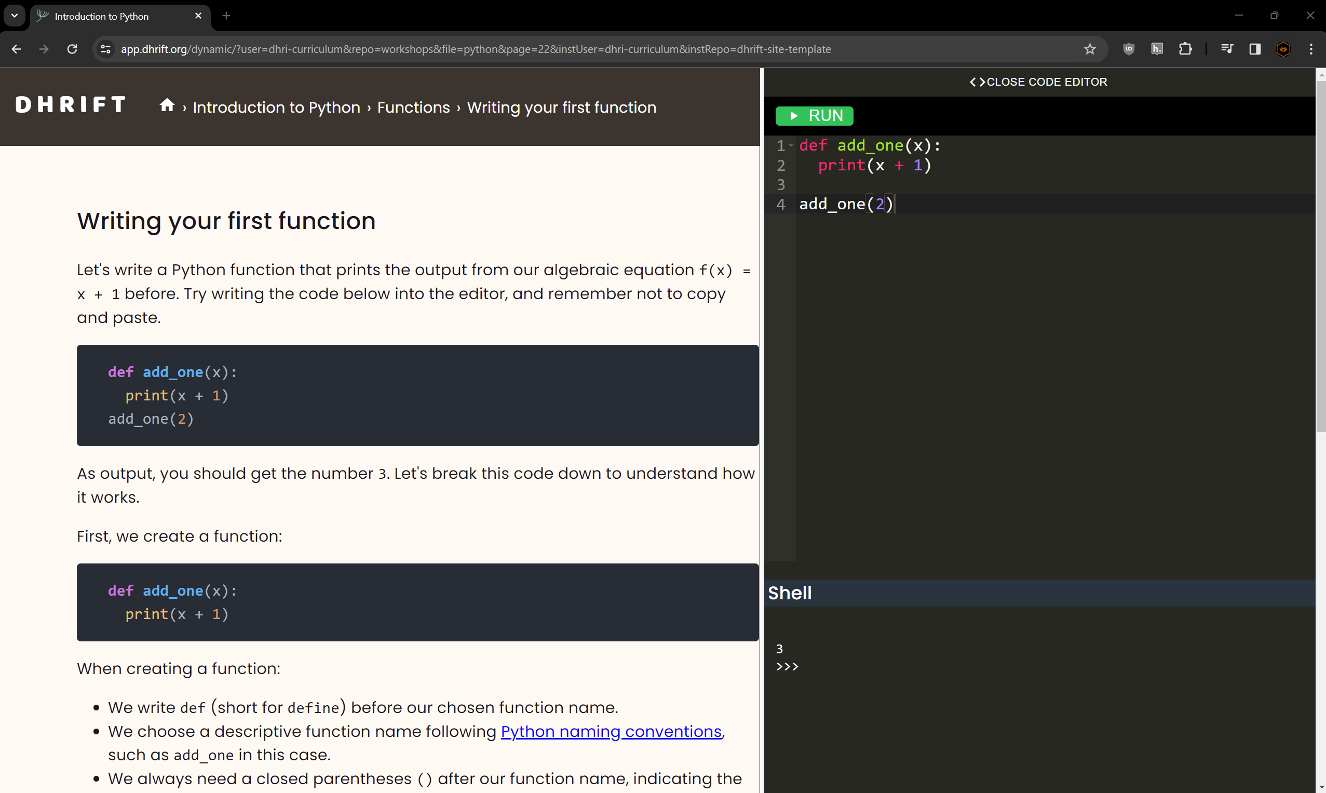1326x793 pixels.
Task: Open the tab search dropdown arrow
Action: pos(15,16)
